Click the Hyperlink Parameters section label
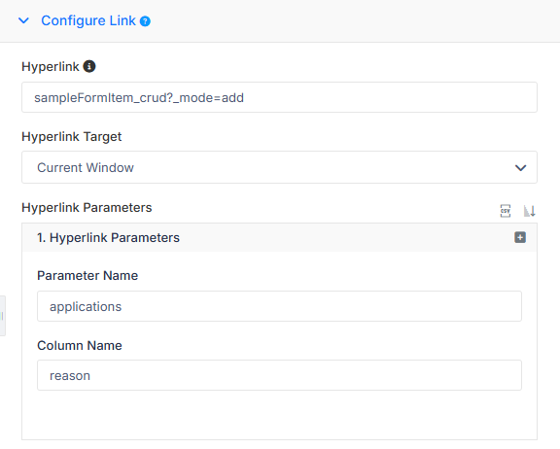560x449 pixels. [x=87, y=207]
